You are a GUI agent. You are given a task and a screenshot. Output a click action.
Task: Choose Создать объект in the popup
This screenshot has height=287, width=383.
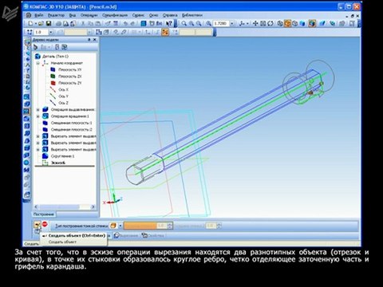coord(62,242)
